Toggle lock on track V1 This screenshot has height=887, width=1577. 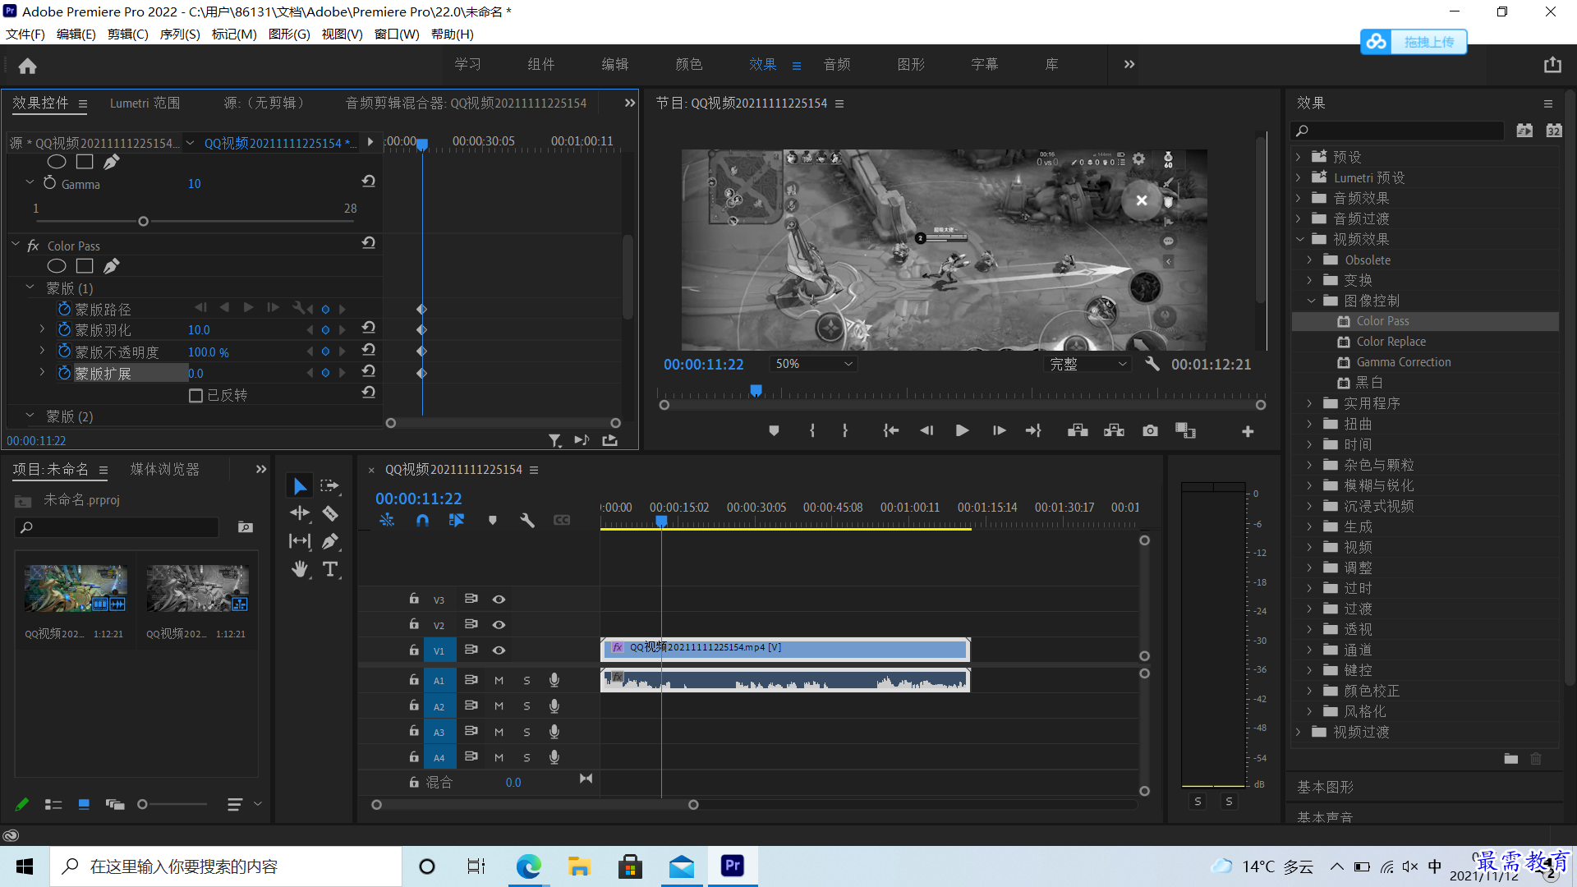tap(414, 650)
